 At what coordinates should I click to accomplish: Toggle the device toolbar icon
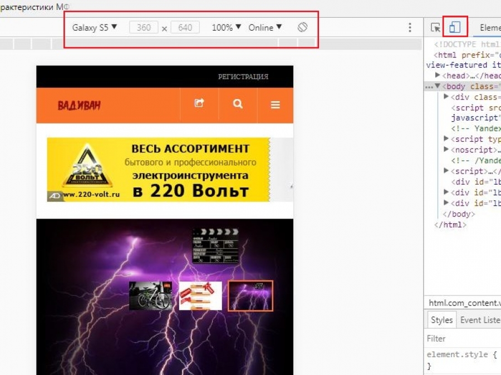tap(455, 27)
